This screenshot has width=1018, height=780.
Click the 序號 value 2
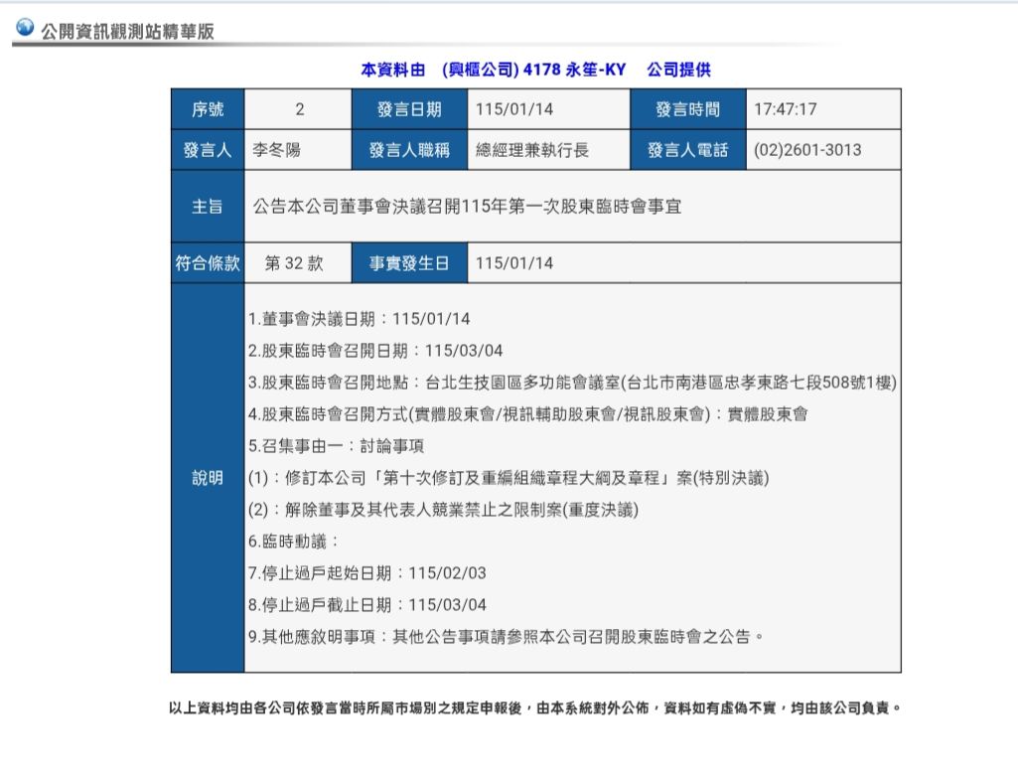(x=299, y=109)
